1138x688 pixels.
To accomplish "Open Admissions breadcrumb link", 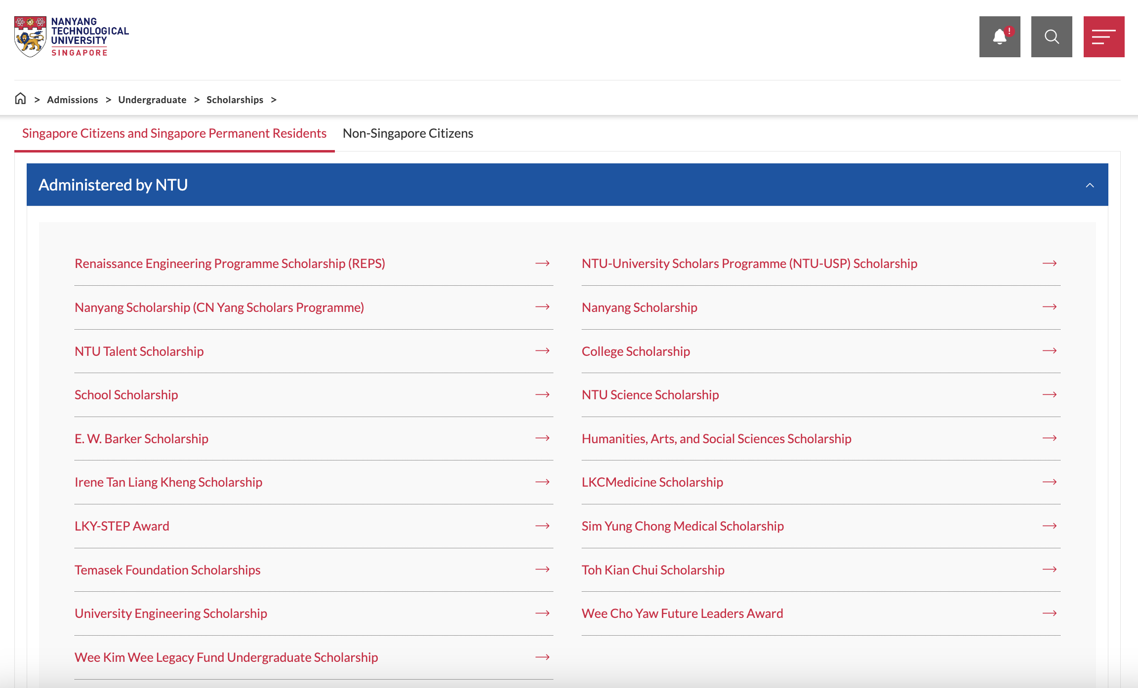I will [x=73, y=100].
